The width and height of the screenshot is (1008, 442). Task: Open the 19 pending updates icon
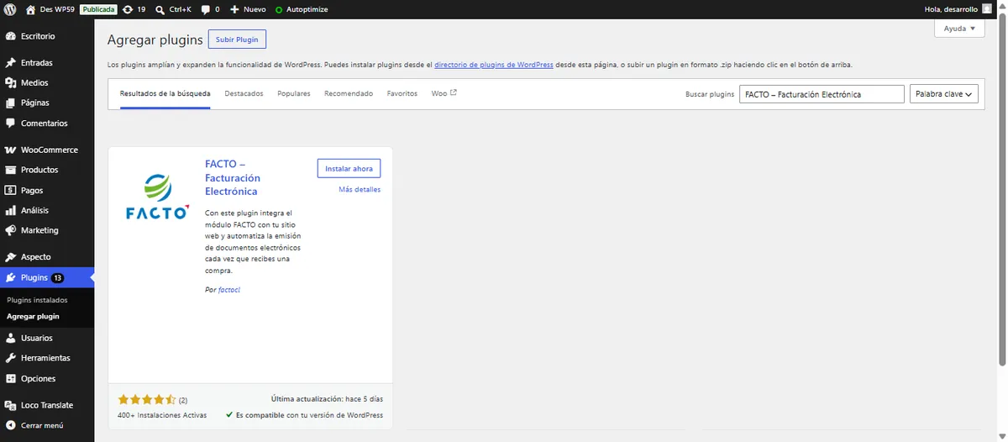pos(134,9)
